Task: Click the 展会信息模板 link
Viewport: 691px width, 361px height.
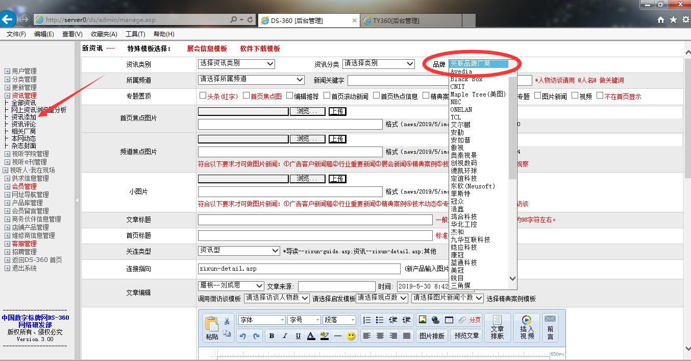Action: 207,49
